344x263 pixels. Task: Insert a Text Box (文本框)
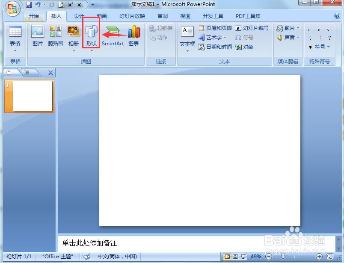click(x=187, y=36)
